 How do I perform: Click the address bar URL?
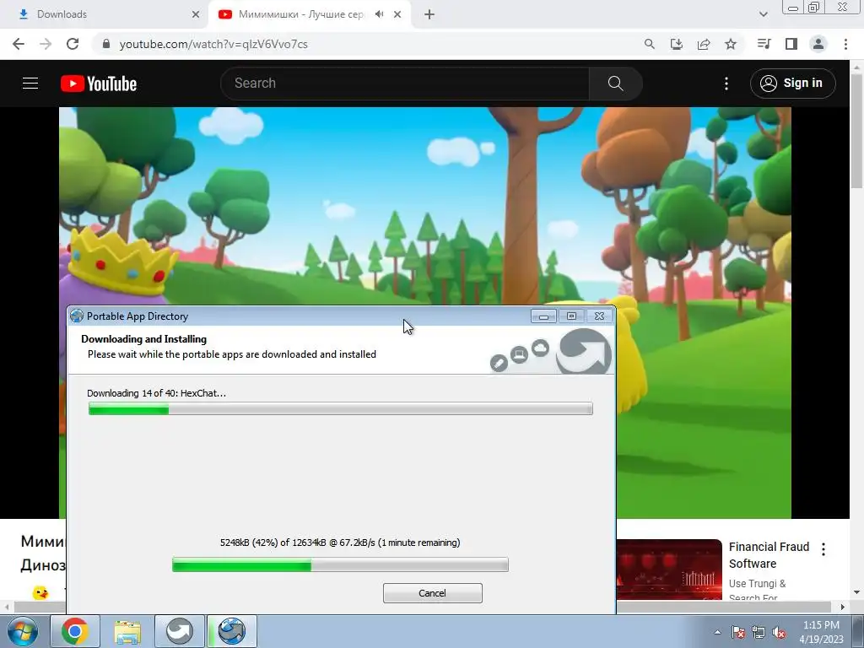pyautogui.click(x=213, y=44)
